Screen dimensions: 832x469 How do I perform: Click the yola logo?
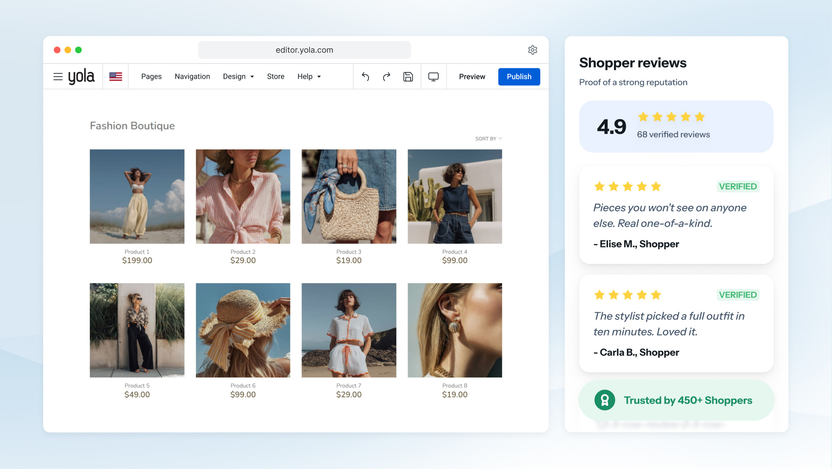coord(81,76)
